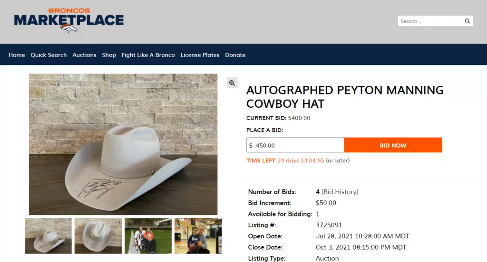Click the main cowboy hat image

tap(123, 144)
